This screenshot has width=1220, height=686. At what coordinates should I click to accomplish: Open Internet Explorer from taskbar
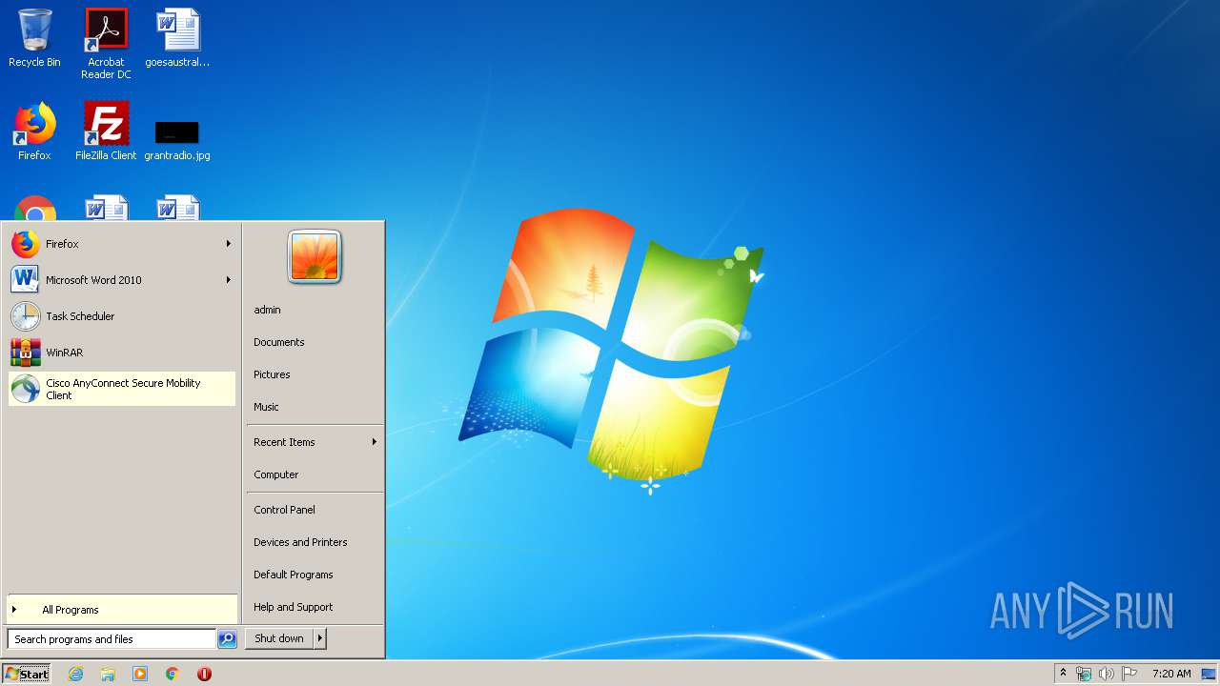[x=75, y=674]
